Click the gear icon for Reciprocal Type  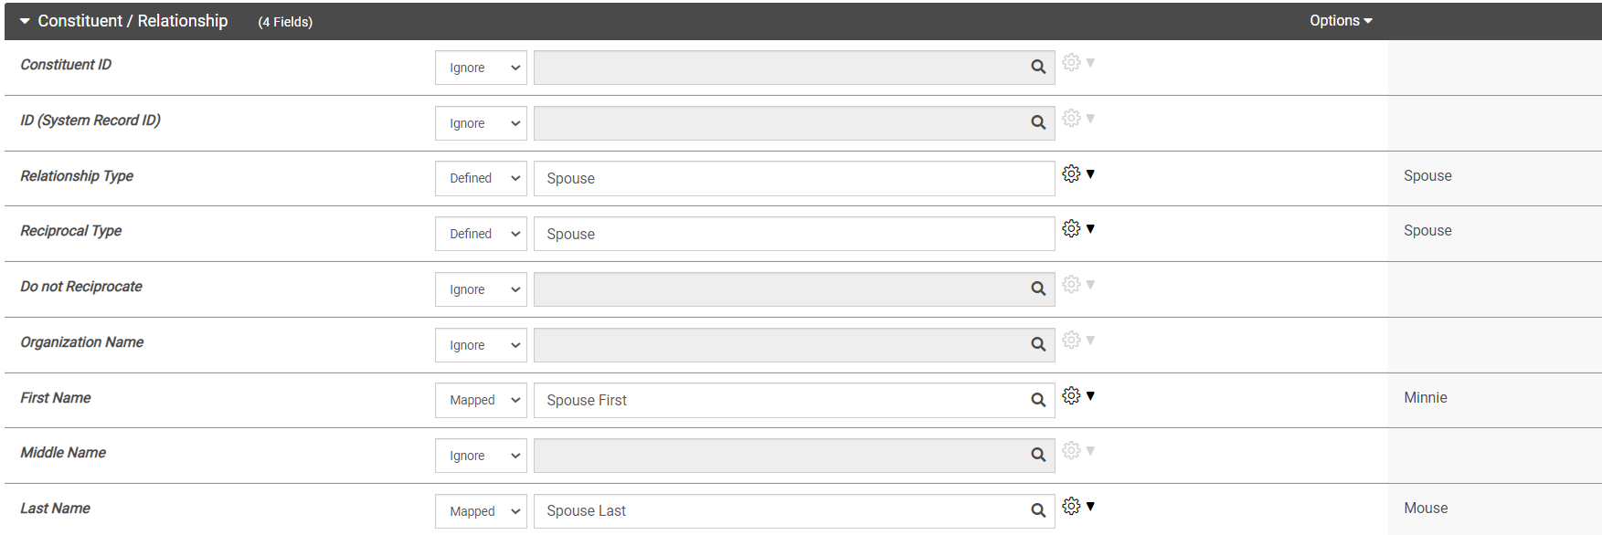[1070, 228]
